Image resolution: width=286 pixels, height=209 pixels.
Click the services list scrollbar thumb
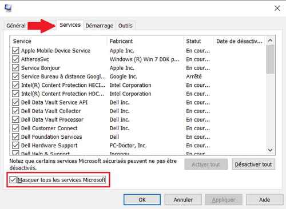270,59
